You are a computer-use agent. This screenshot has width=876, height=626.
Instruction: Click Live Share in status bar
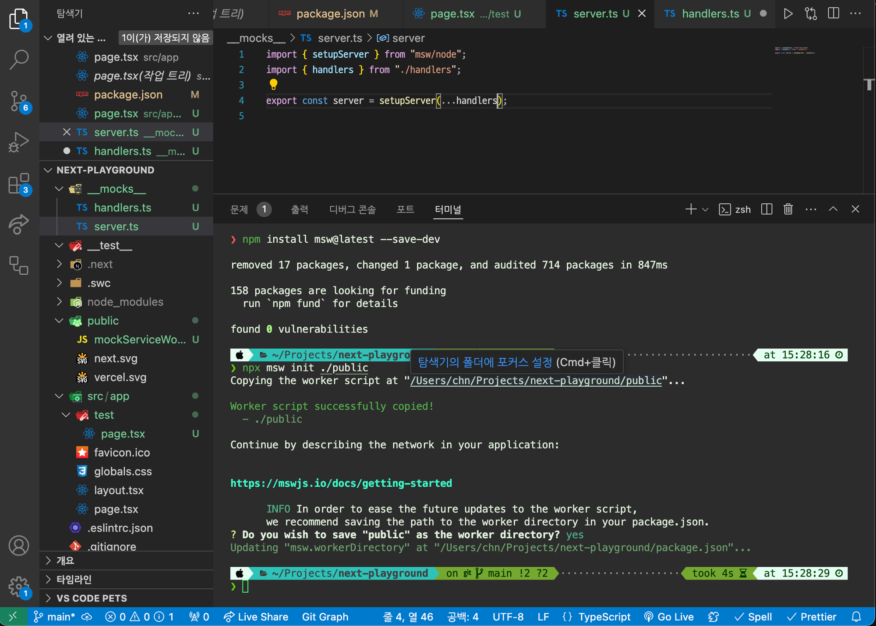pos(256,617)
